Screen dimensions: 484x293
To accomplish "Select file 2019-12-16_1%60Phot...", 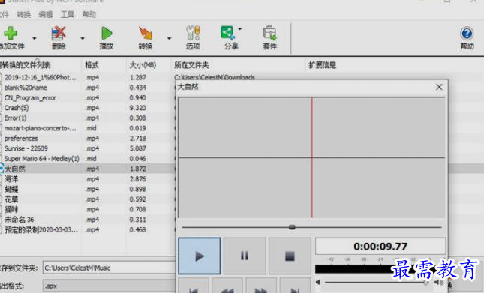I will [40, 77].
